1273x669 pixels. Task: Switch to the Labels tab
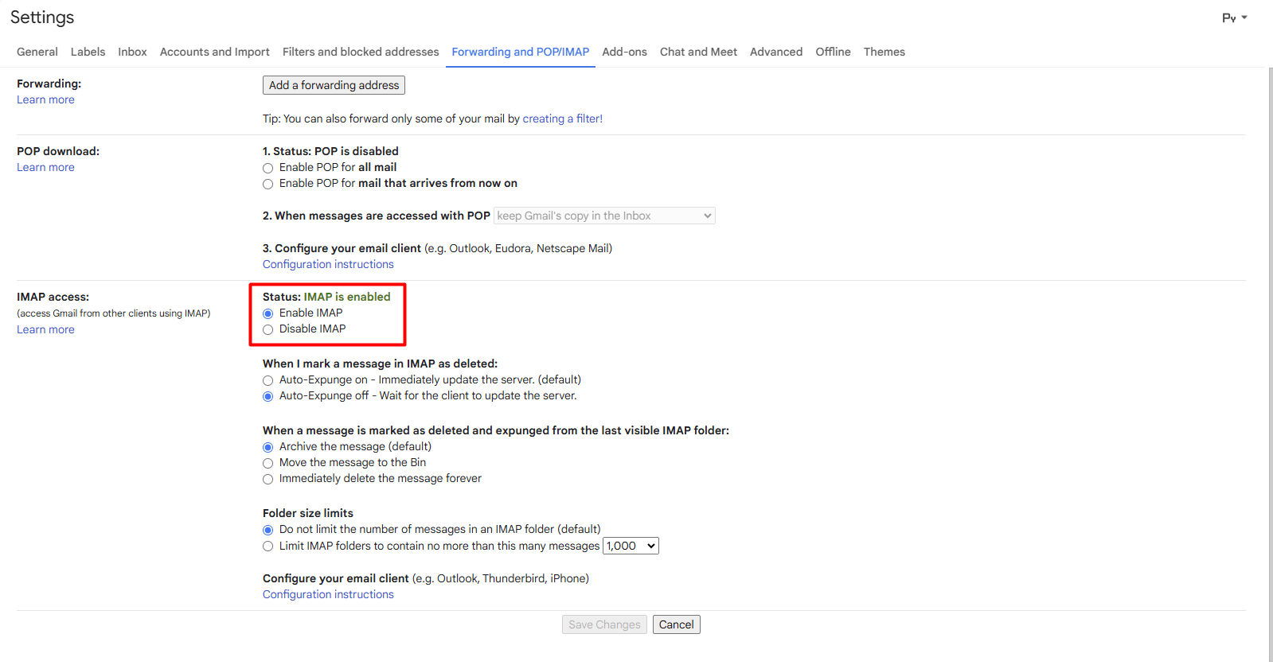point(88,52)
